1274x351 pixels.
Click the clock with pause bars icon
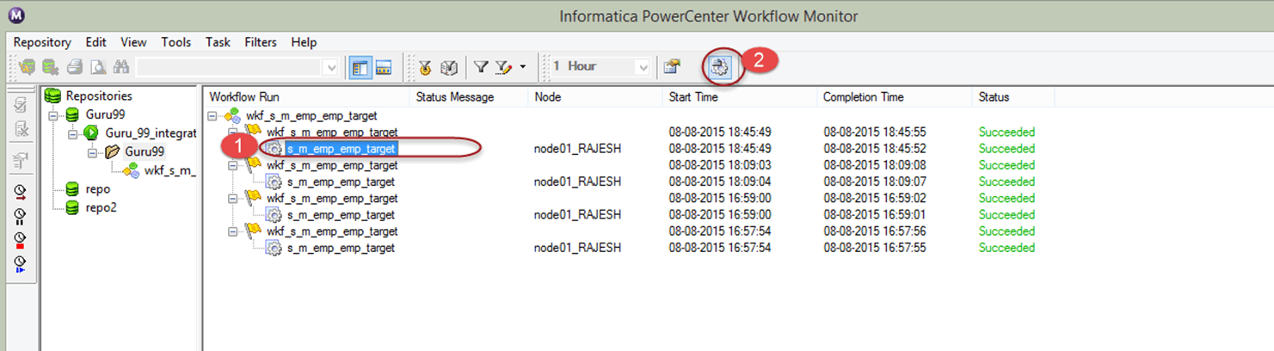coord(21,215)
